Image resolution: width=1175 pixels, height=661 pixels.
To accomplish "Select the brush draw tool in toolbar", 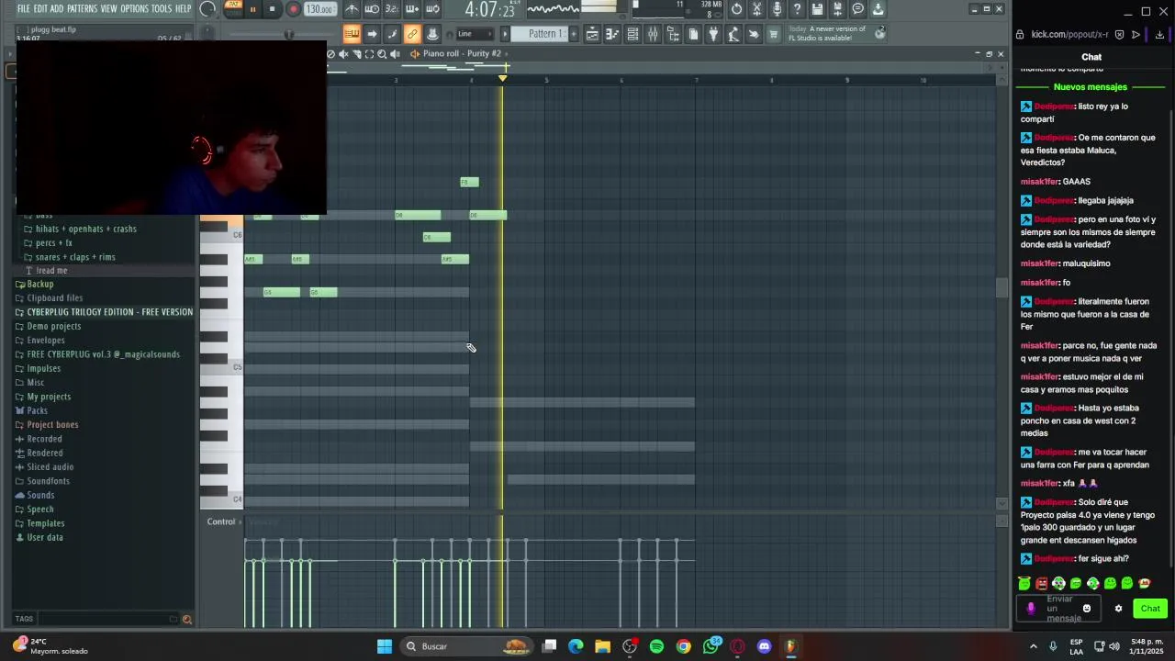I will click(x=392, y=34).
